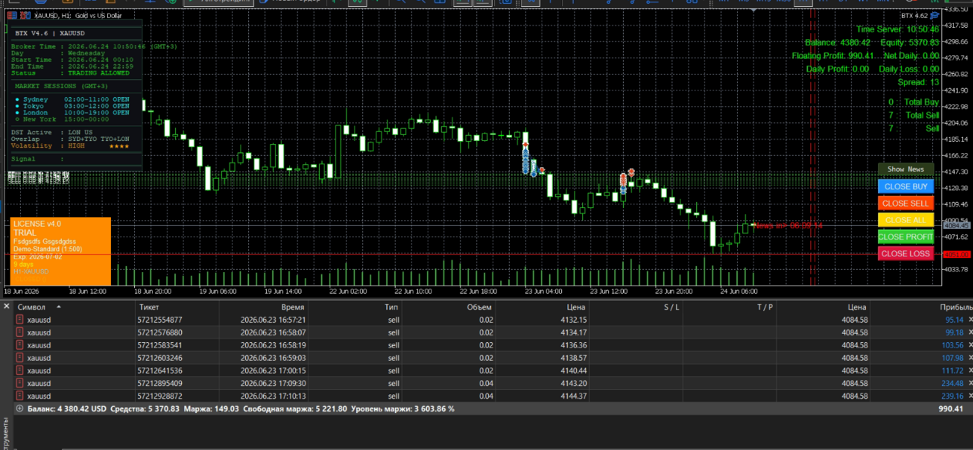Click open price 4138.57 cell
The width and height of the screenshot is (973, 450).
[x=573, y=358]
